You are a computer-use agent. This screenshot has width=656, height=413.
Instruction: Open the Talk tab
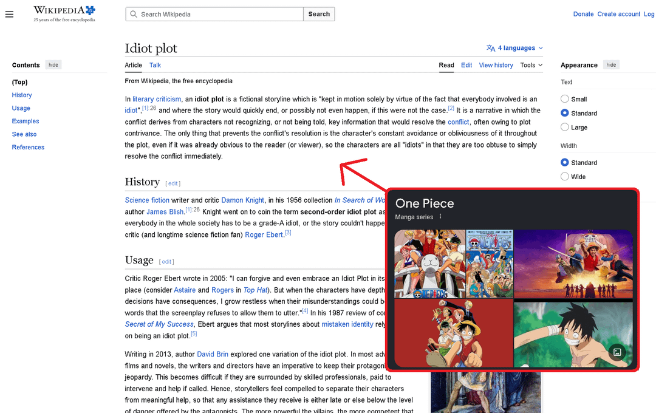pyautogui.click(x=155, y=65)
